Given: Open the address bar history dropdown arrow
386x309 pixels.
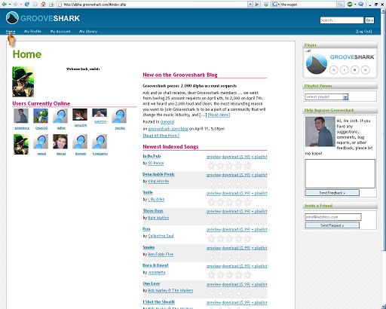Looking at the screenshot, I should point(250,5).
